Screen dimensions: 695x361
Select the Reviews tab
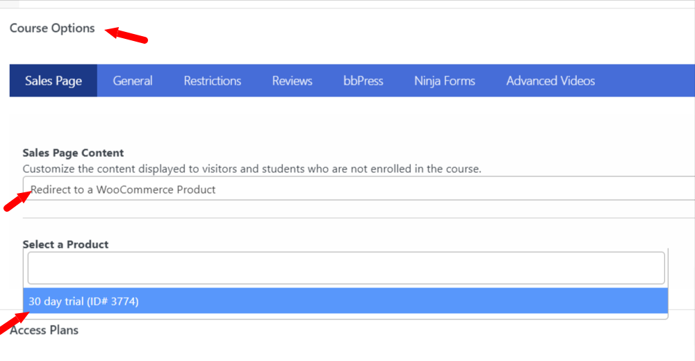tap(292, 81)
